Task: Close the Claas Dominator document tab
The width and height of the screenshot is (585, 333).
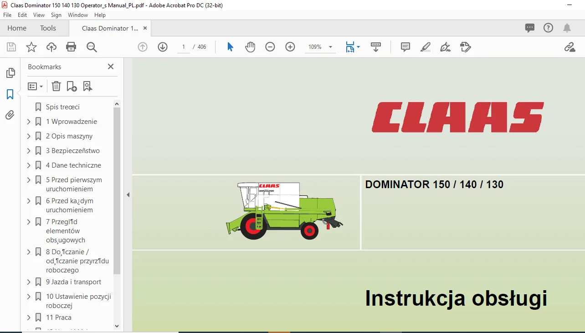Action: (145, 28)
